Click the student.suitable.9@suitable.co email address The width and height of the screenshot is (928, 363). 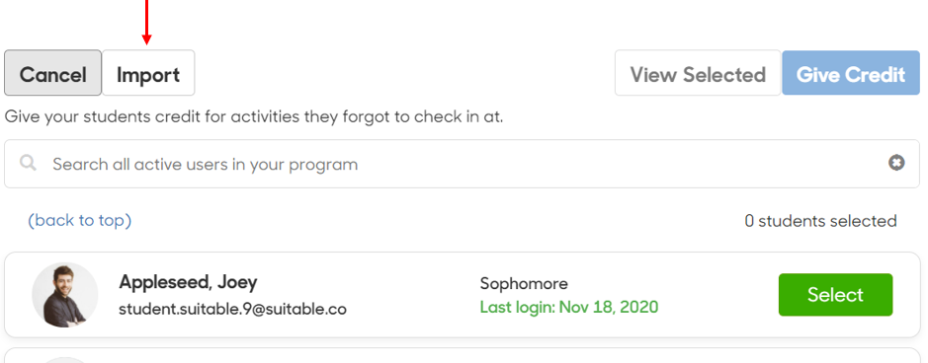click(x=232, y=309)
